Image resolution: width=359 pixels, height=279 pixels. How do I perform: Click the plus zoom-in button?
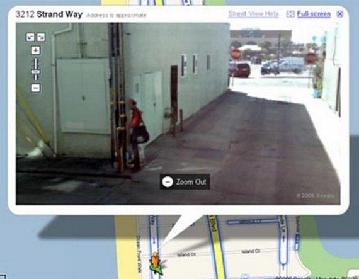[x=35, y=50]
